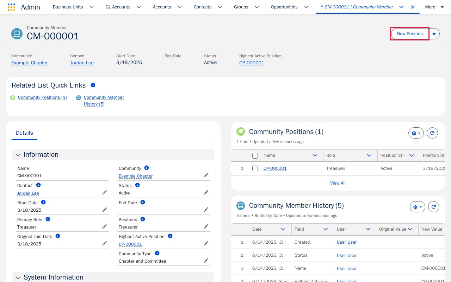Show help info for Start Date field
This screenshot has width=451, height=282.
43,202
